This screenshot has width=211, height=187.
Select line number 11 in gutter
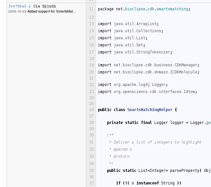click(91, 9)
